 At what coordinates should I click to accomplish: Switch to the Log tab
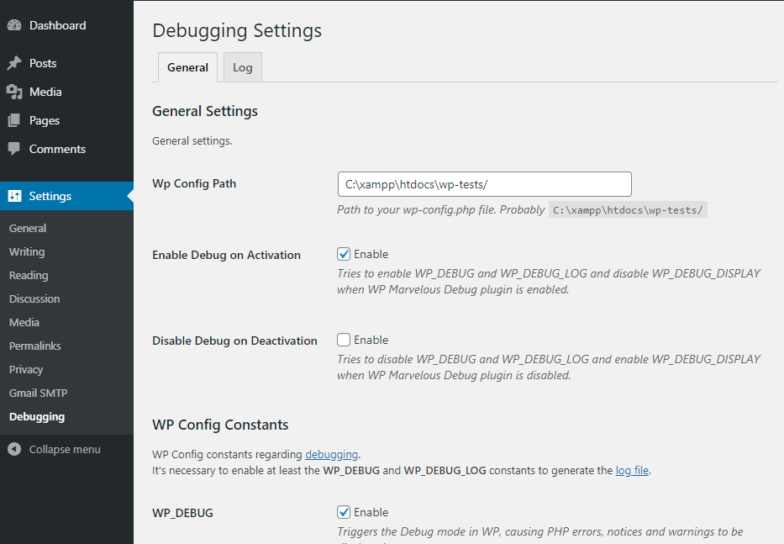click(x=243, y=67)
